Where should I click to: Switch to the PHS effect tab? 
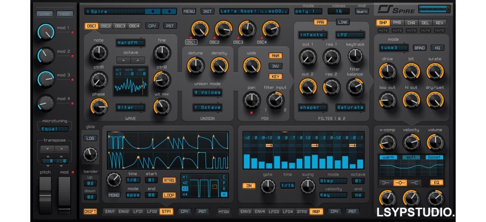[x=397, y=23]
